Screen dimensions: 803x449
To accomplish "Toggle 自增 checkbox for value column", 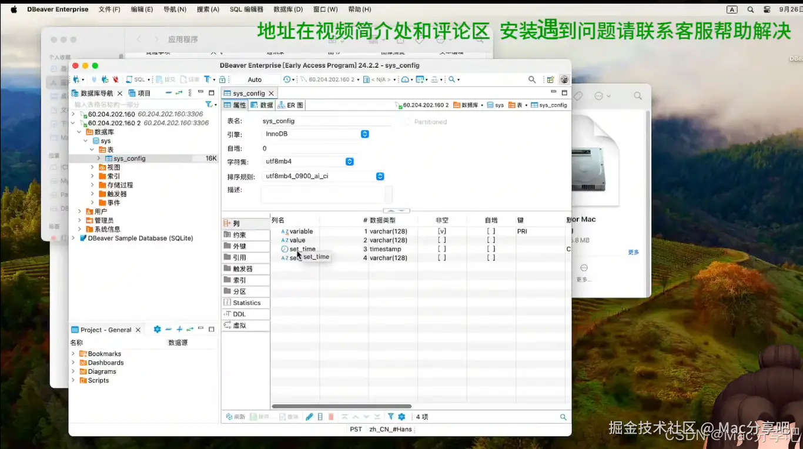I will pyautogui.click(x=491, y=240).
